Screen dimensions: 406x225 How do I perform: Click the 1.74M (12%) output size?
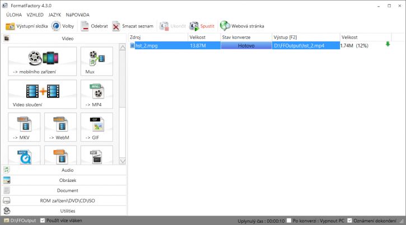pos(354,46)
